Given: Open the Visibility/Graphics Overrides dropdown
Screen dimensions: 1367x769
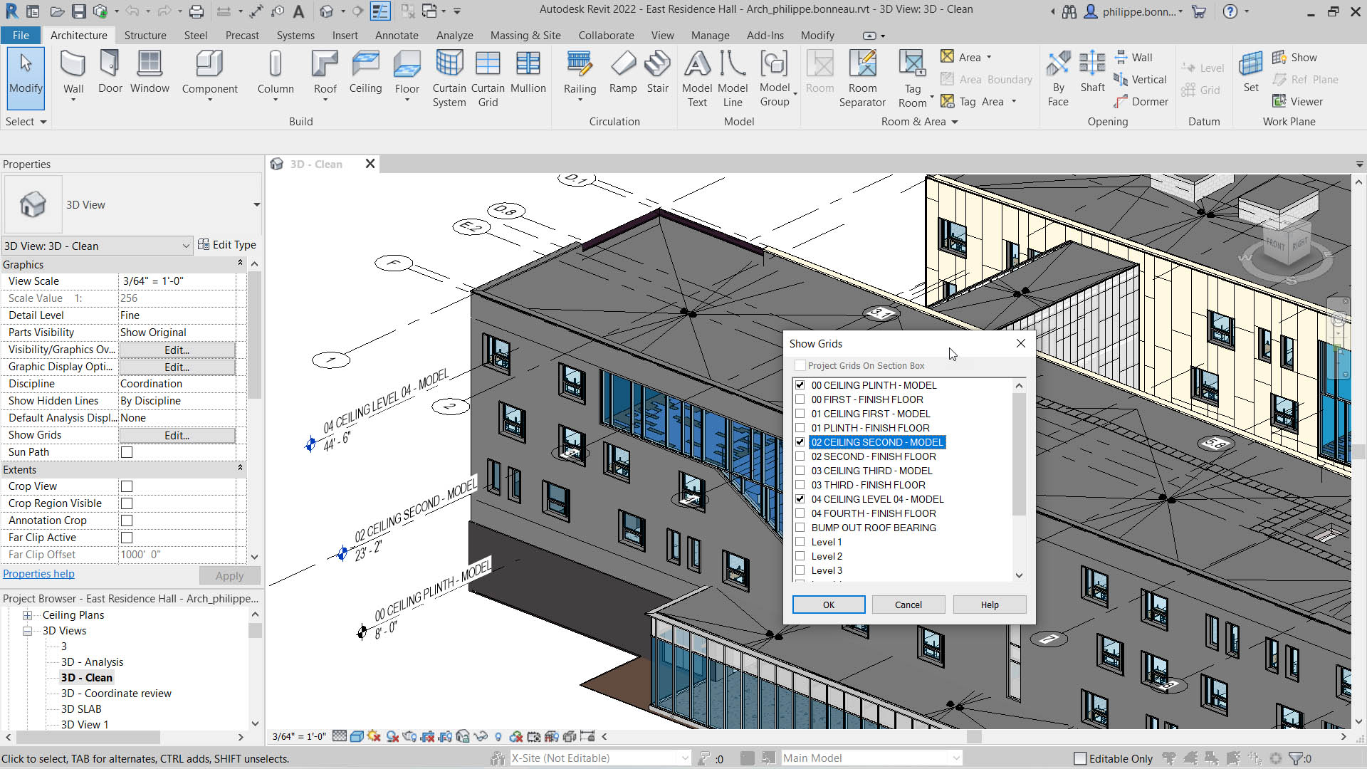Looking at the screenshot, I should (177, 350).
